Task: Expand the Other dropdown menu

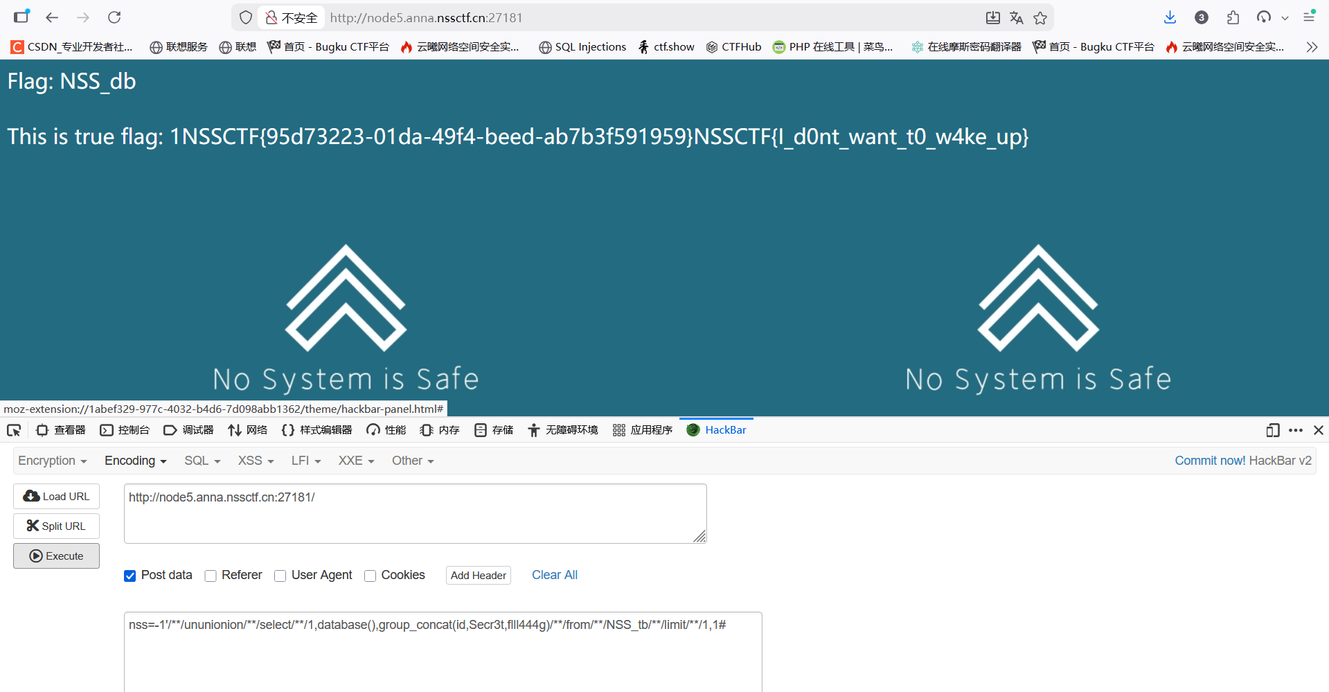Action: pos(413,461)
